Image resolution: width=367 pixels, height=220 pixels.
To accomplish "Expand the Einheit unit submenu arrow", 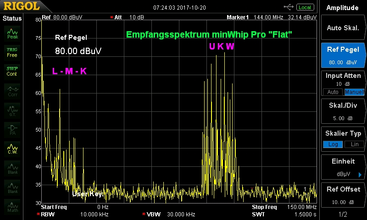I will pyautogui.click(x=360, y=175).
